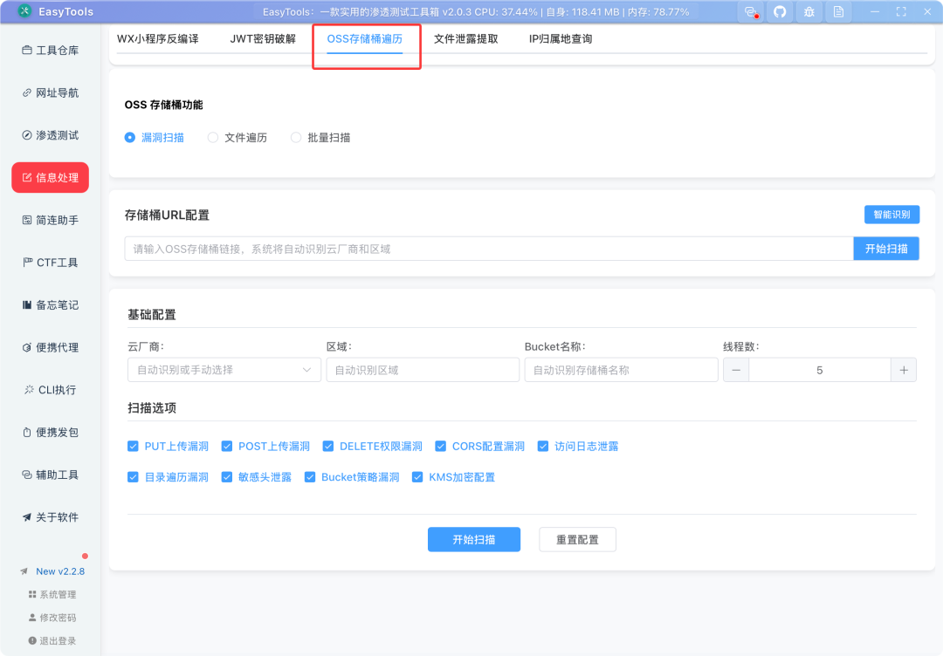Click 开始扫描 next to 重置配置
The height and width of the screenshot is (656, 943).
pos(474,539)
